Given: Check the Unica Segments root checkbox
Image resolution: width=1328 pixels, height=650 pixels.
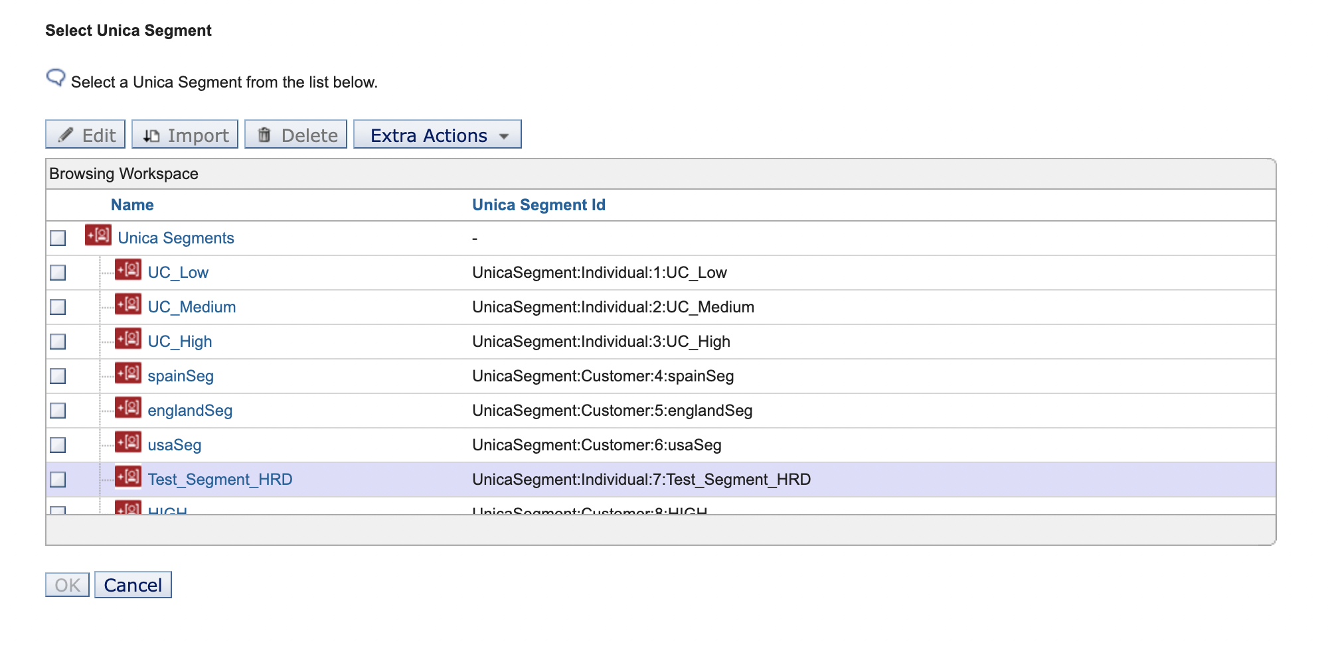Looking at the screenshot, I should tap(58, 237).
